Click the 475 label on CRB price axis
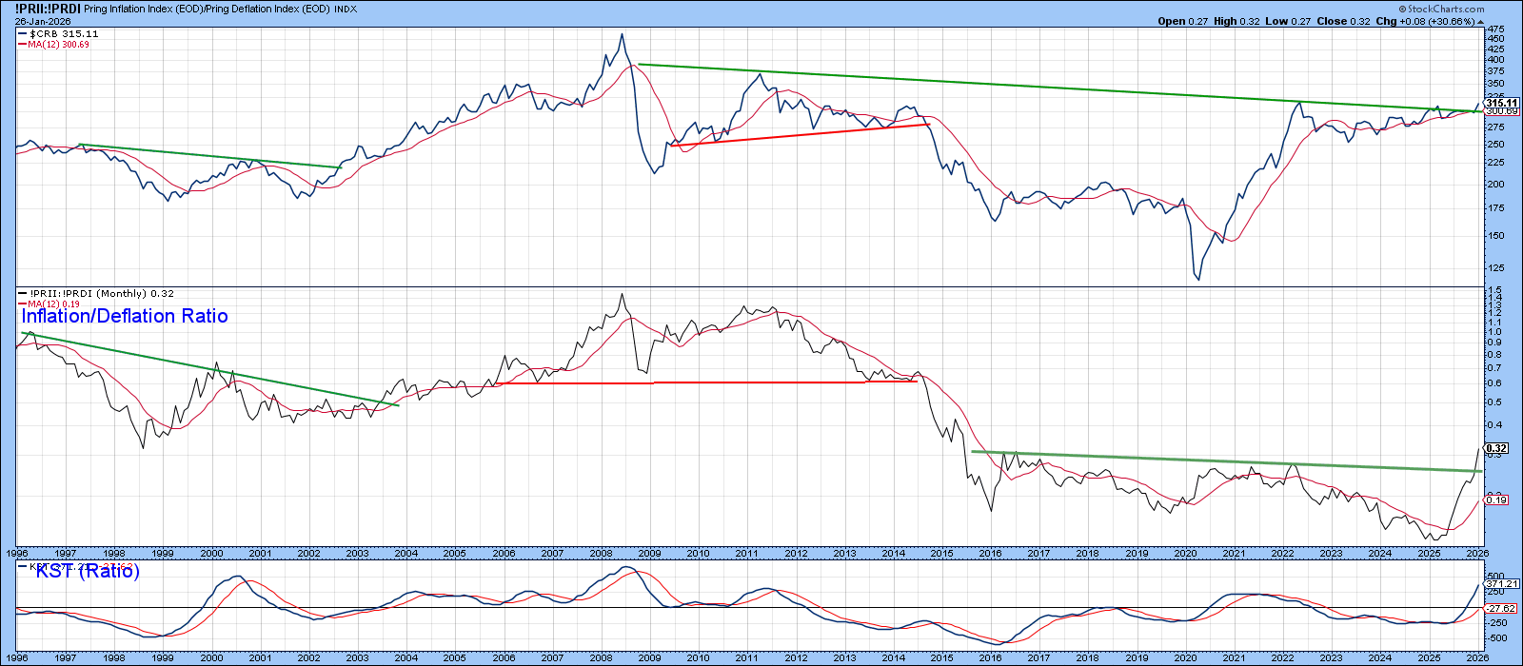The image size is (1523, 666). pos(1494,29)
